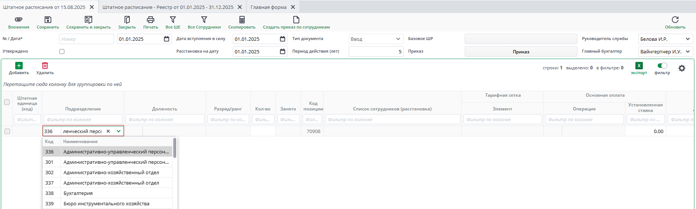Open the Вложения attachments icon

(19, 20)
